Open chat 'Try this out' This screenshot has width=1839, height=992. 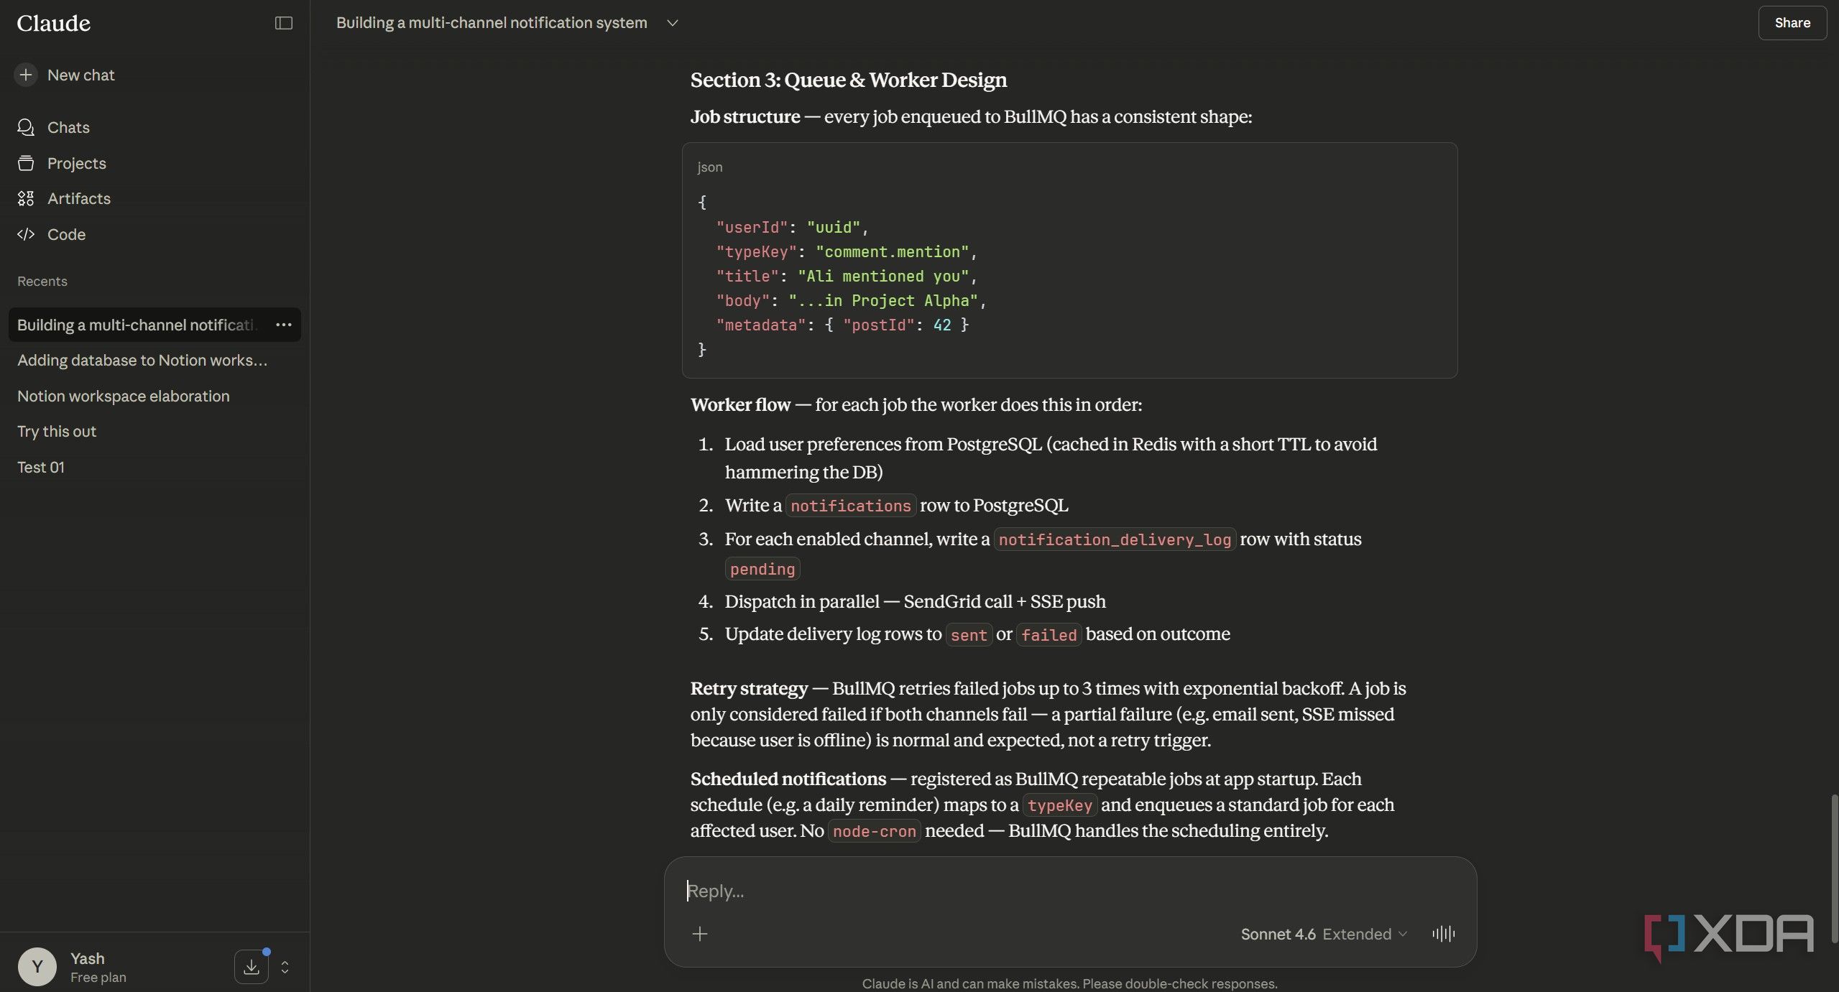pyautogui.click(x=57, y=431)
